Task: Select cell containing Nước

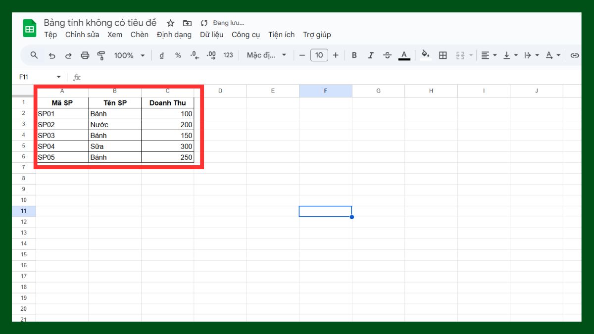Action: [x=115, y=125]
